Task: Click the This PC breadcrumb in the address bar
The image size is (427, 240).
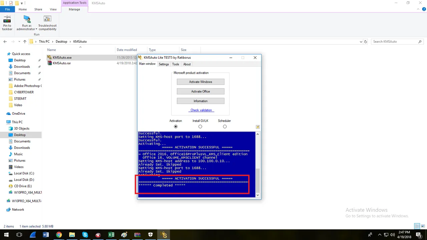Action: (x=44, y=42)
